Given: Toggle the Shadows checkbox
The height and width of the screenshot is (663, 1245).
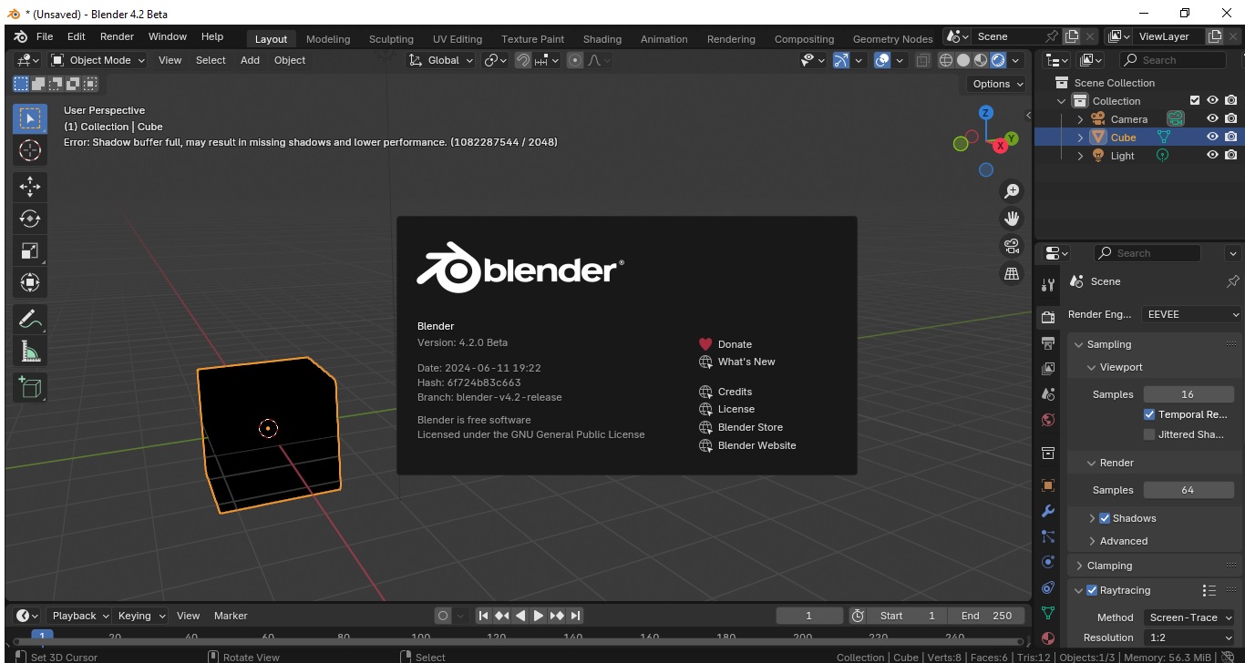Looking at the screenshot, I should (1105, 518).
